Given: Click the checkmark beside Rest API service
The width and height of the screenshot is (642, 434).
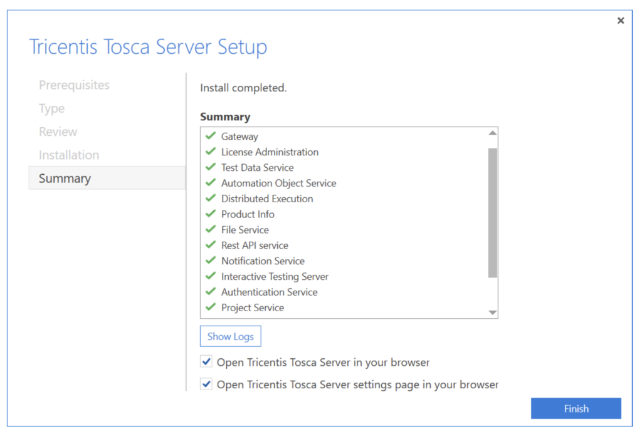Looking at the screenshot, I should (211, 245).
